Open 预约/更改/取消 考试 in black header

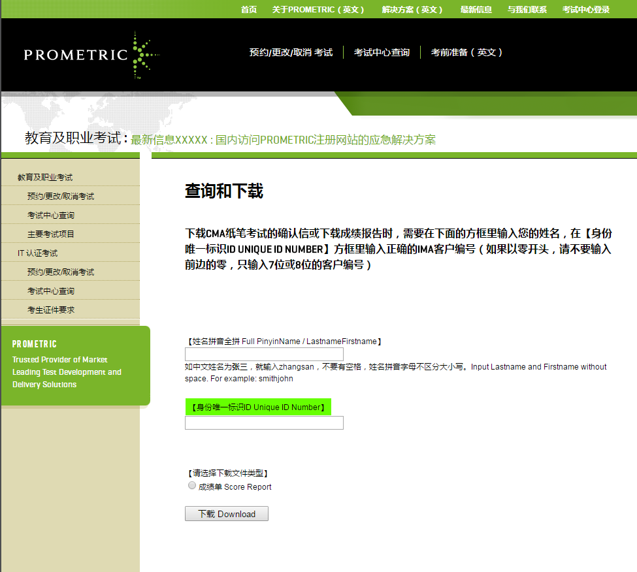(291, 52)
